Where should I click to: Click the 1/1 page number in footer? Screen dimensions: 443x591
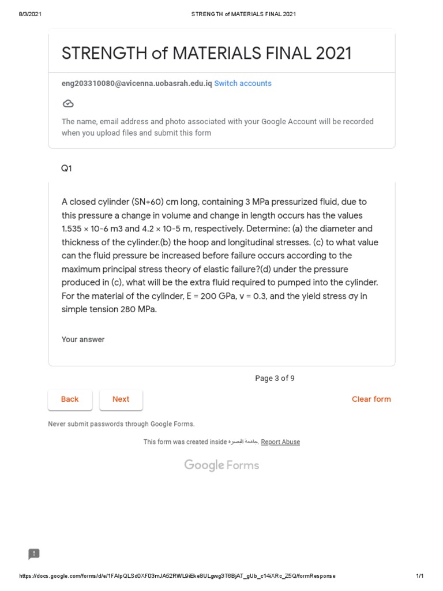[420, 576]
